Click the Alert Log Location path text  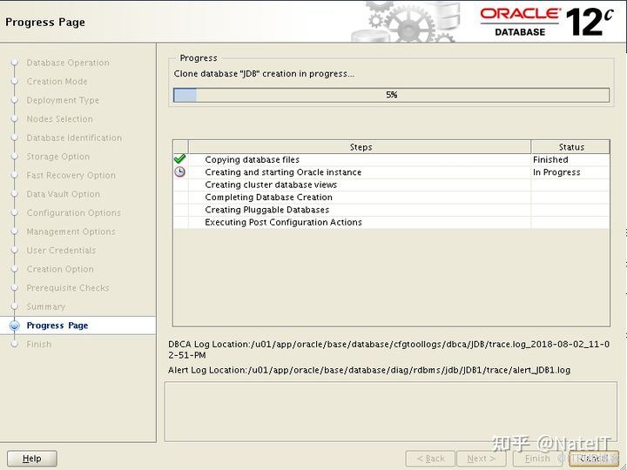click(x=369, y=370)
